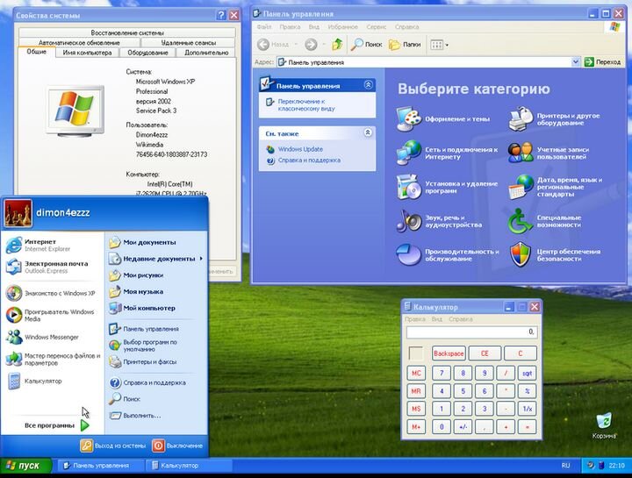
Task: Collapse the См. также side panel
Action: (x=368, y=132)
